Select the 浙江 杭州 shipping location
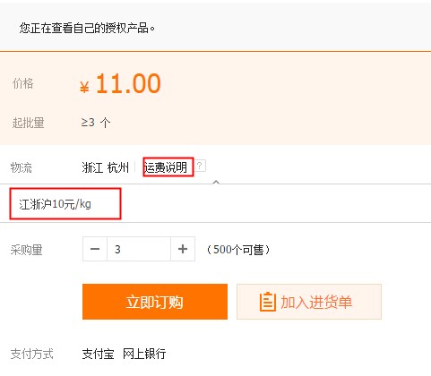 click(106, 167)
